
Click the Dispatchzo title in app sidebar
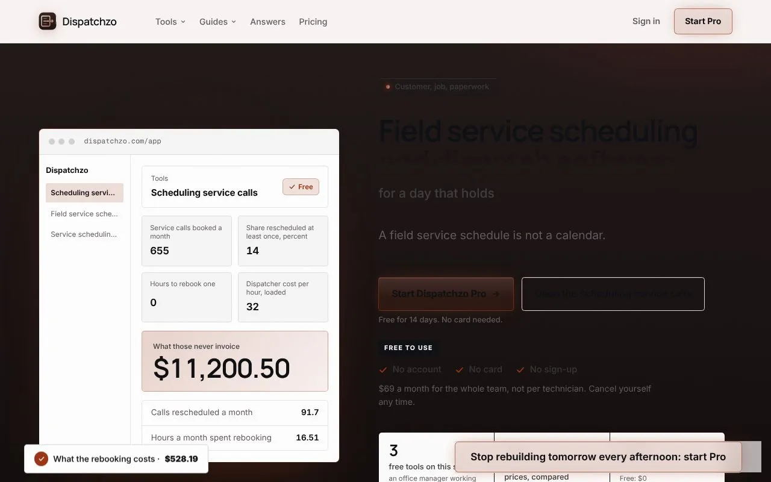pyautogui.click(x=67, y=171)
